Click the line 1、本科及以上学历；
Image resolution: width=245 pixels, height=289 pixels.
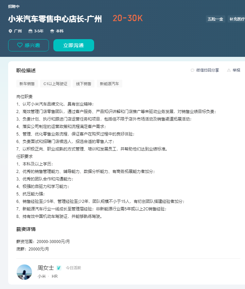pyautogui.click(x=35, y=164)
